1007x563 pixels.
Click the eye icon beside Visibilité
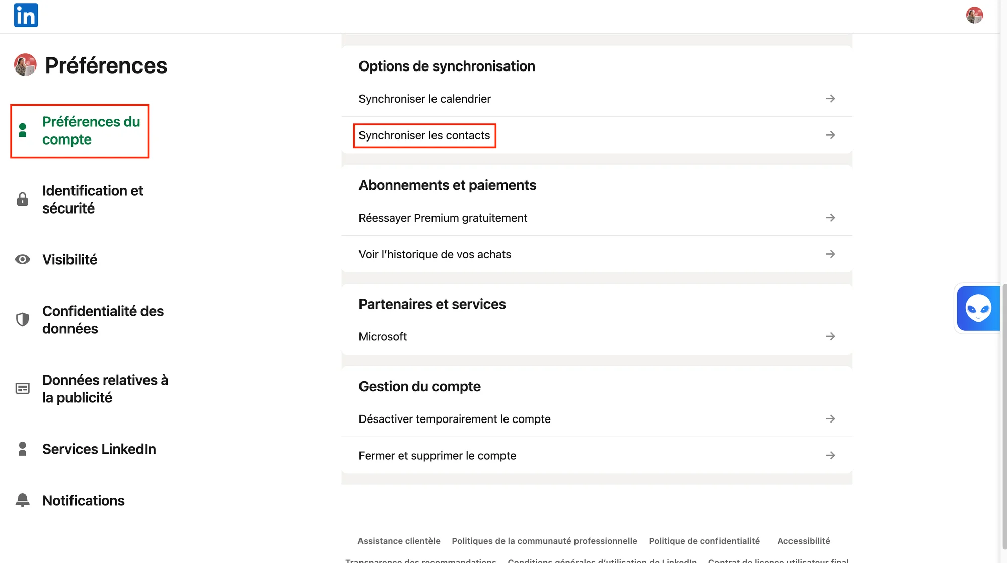[x=22, y=259]
